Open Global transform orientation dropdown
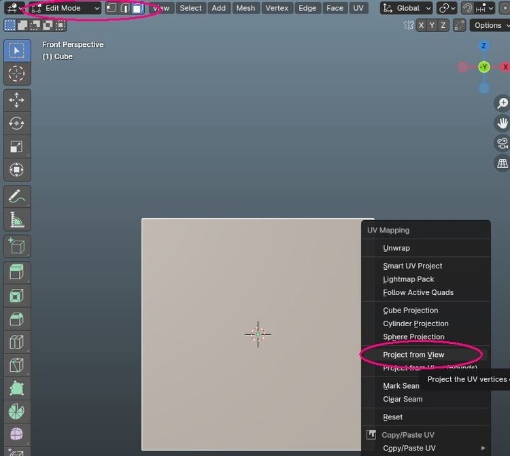Image resolution: width=510 pixels, height=456 pixels. pos(406,8)
